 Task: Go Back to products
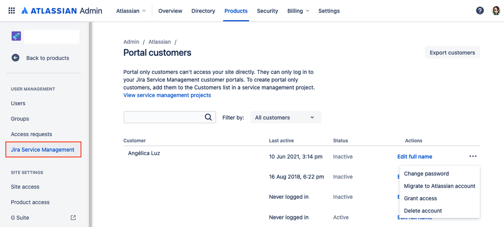[47, 58]
